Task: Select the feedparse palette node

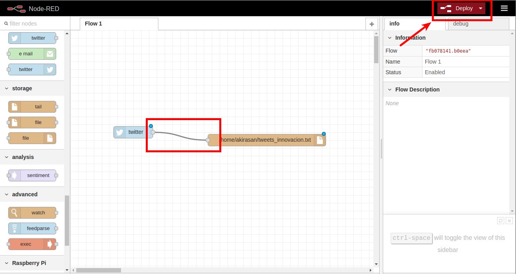Action: click(x=32, y=228)
